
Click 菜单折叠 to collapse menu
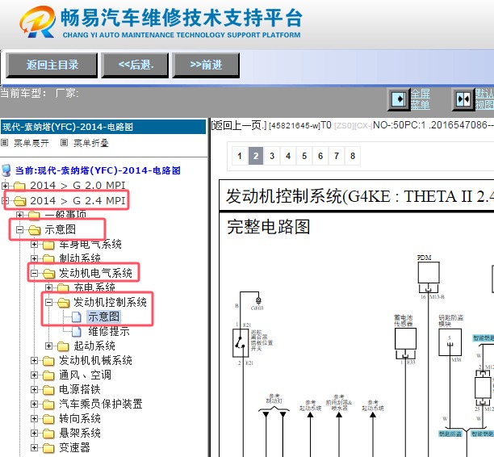tap(91, 143)
